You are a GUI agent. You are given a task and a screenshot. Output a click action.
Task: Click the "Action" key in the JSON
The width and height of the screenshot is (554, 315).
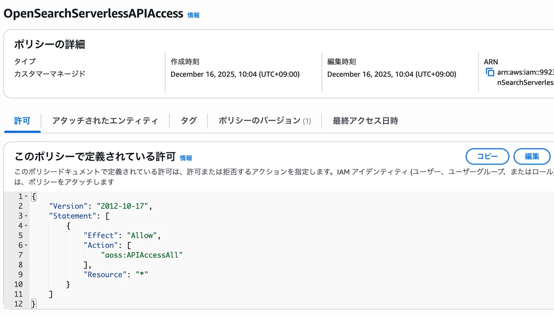(x=100, y=245)
